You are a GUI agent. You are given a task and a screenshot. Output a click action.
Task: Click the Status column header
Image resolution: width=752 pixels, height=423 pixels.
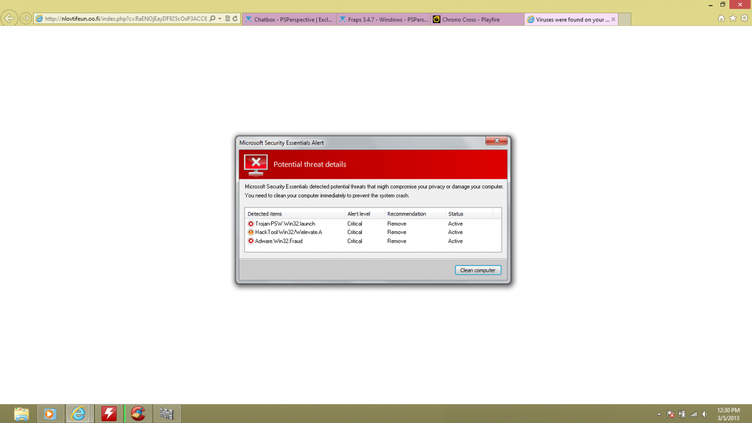[x=469, y=214]
